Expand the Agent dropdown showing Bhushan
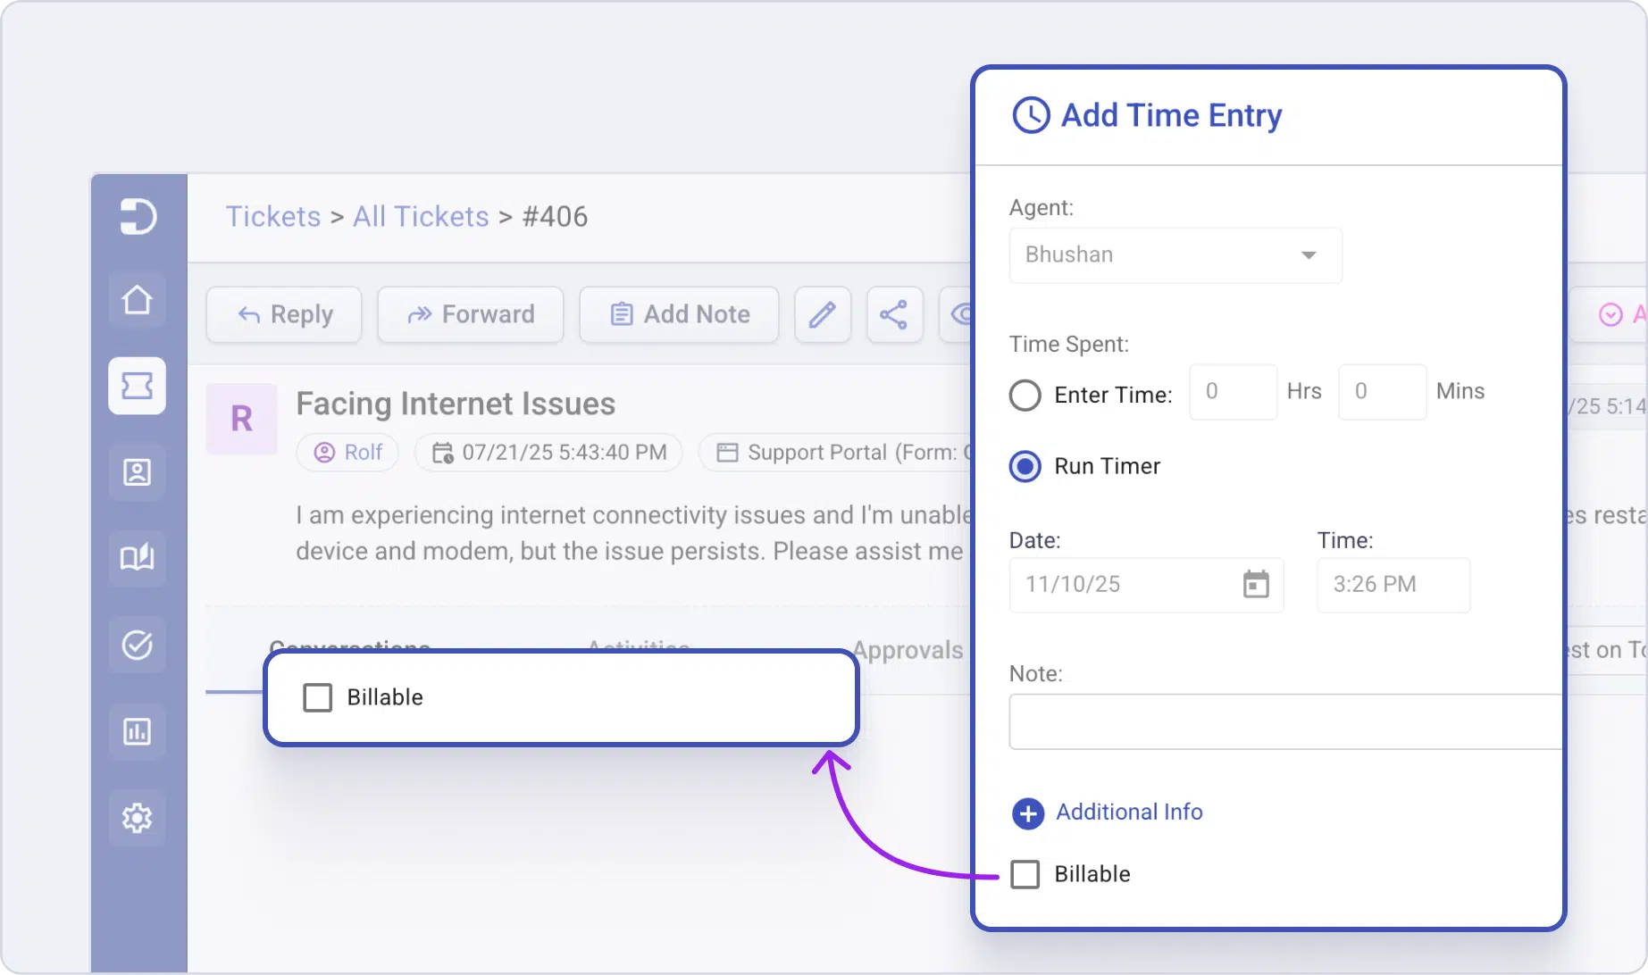The width and height of the screenshot is (1648, 975). pyautogui.click(x=1175, y=255)
